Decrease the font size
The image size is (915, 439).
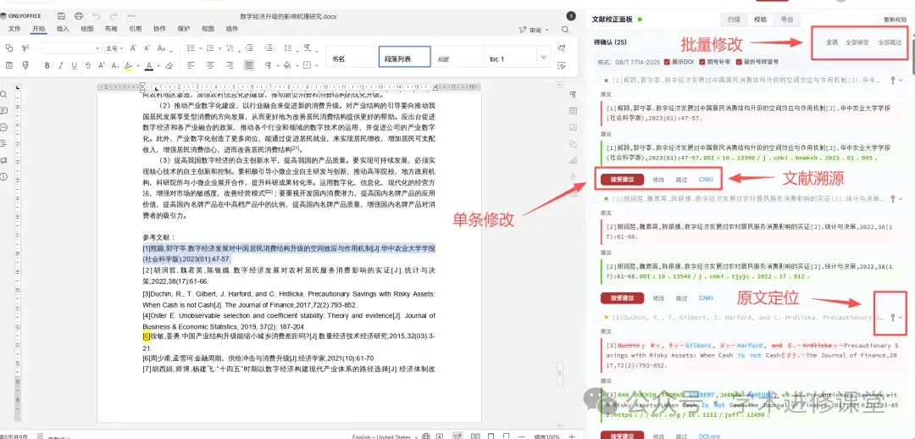146,48
